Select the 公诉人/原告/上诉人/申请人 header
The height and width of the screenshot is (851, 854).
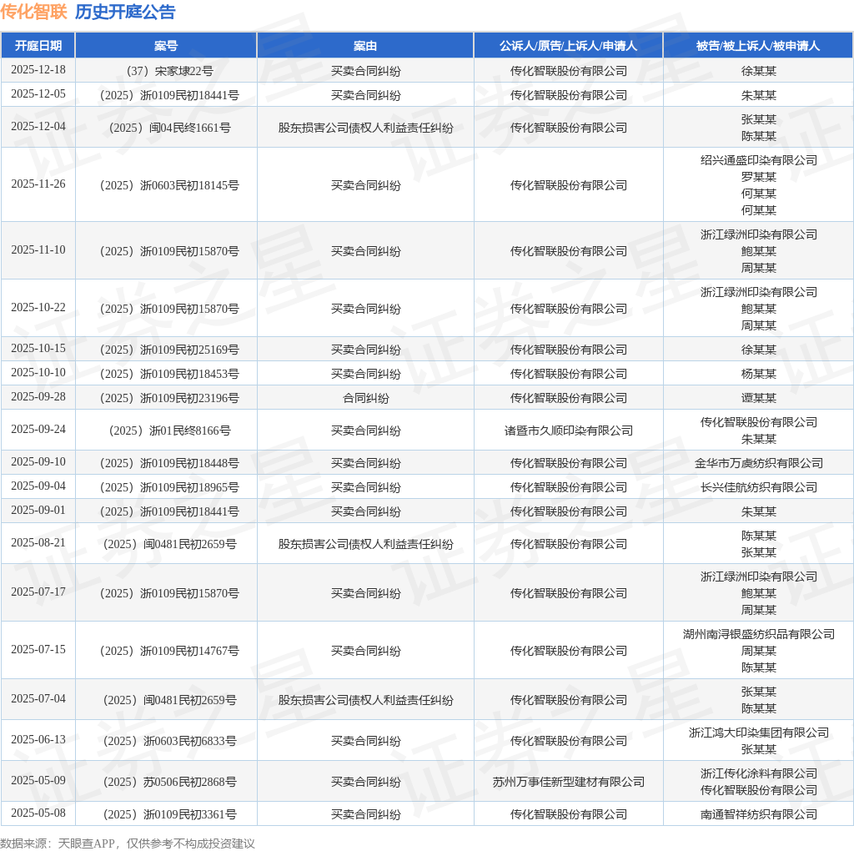click(x=569, y=46)
